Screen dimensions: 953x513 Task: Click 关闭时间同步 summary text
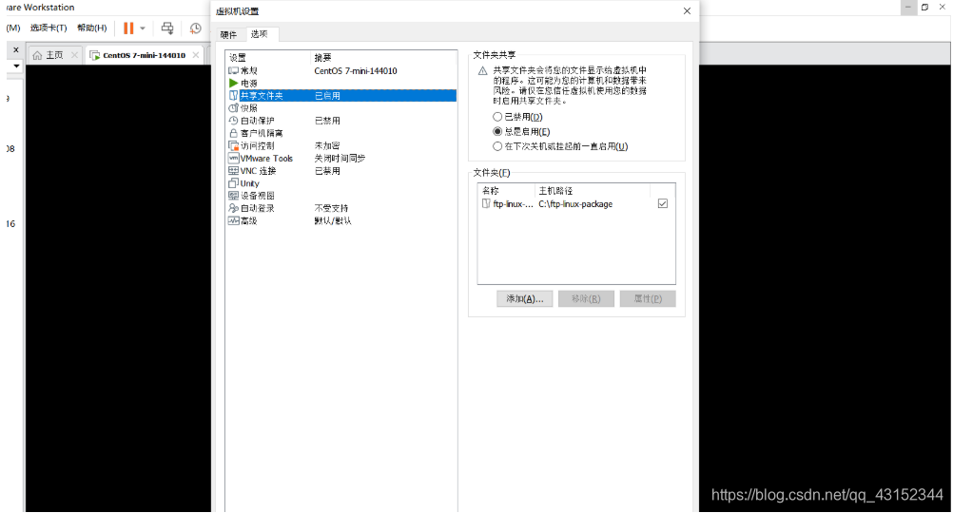tap(340, 159)
